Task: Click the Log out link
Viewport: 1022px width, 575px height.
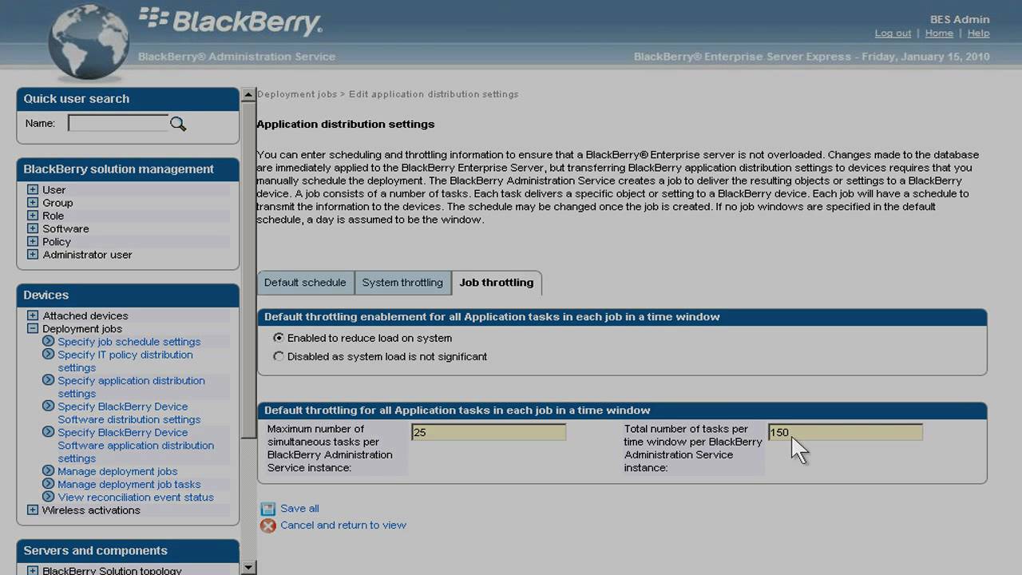Action: 893,34
